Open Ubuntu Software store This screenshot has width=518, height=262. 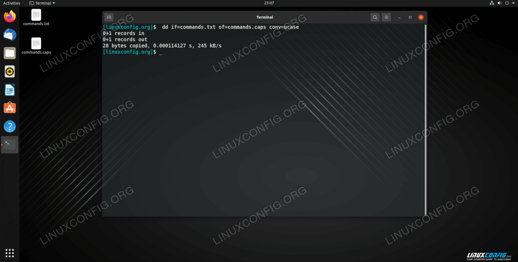[x=9, y=108]
